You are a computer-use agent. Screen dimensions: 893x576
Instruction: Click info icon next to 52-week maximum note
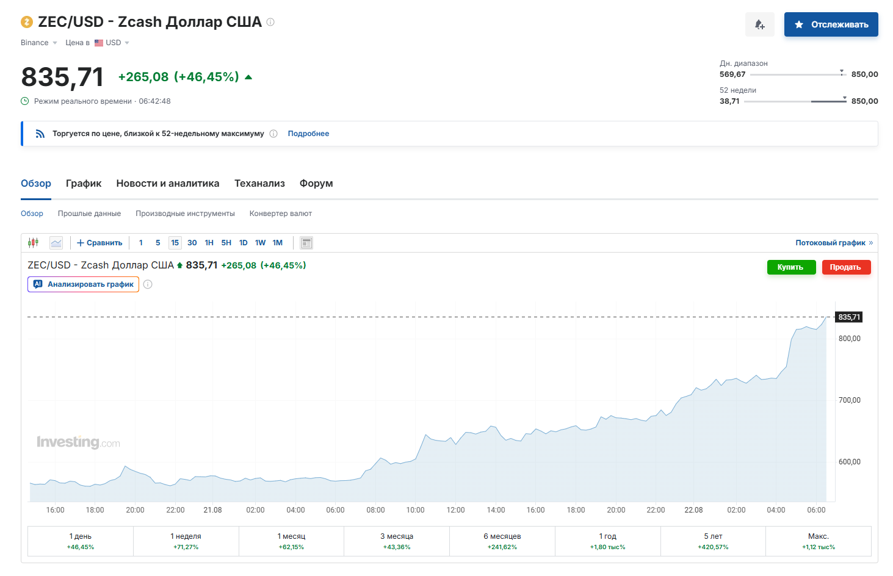point(273,134)
